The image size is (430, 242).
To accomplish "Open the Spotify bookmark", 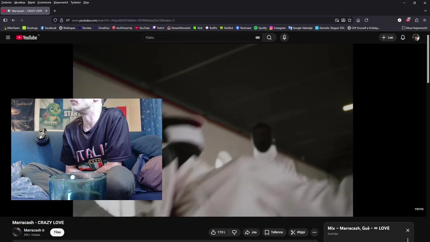I will pyautogui.click(x=260, y=28).
